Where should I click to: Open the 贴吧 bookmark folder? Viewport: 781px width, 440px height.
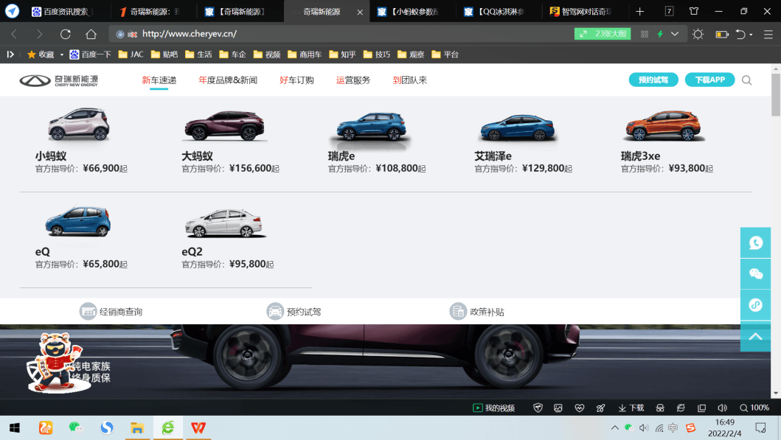click(164, 55)
